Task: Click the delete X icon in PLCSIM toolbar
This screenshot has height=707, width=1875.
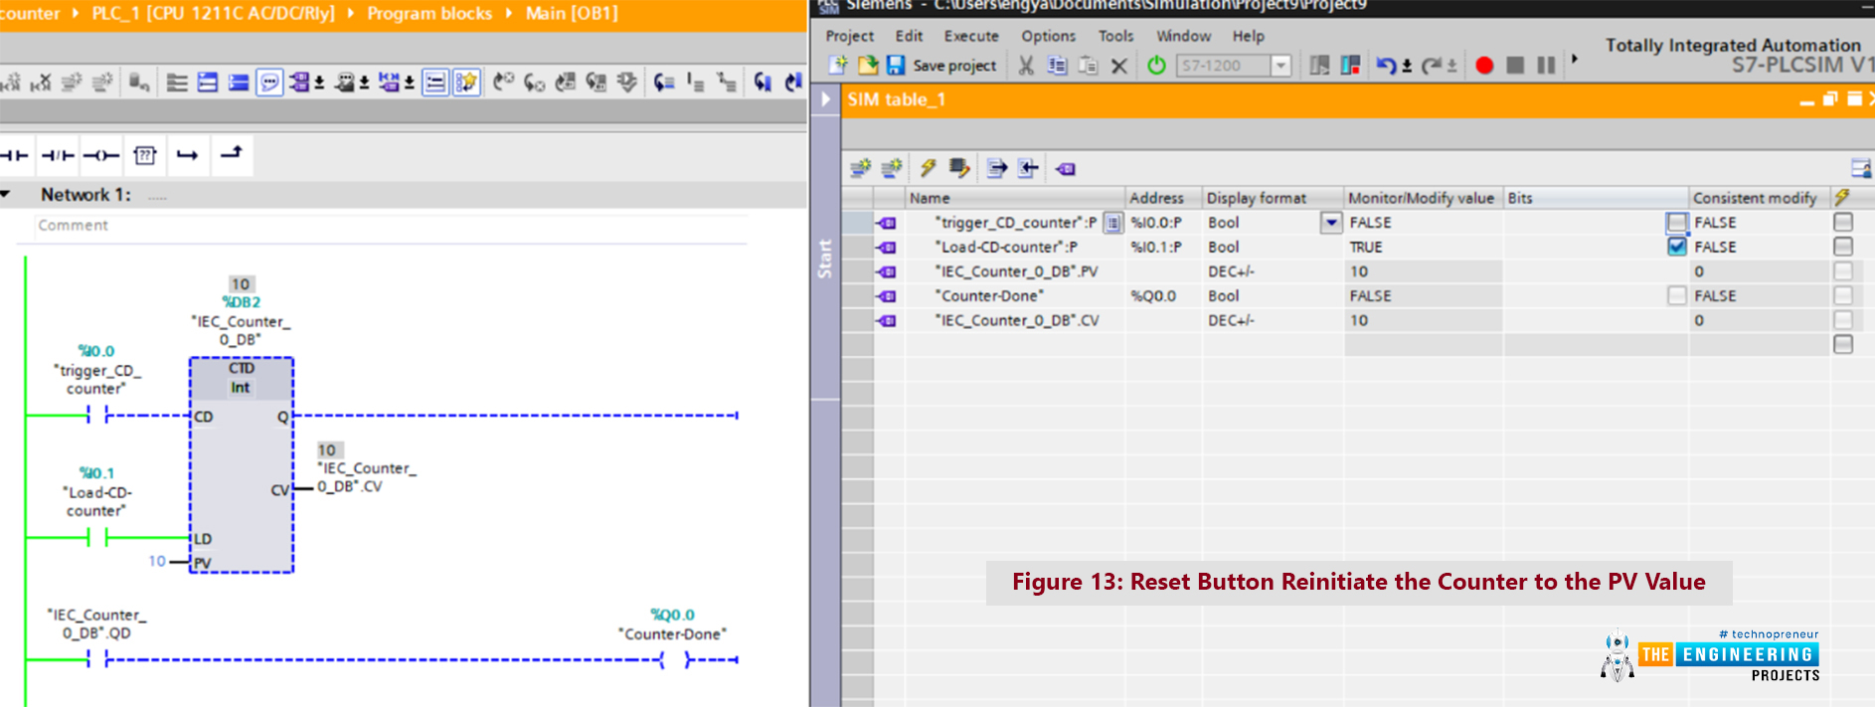Action: coord(1119,66)
